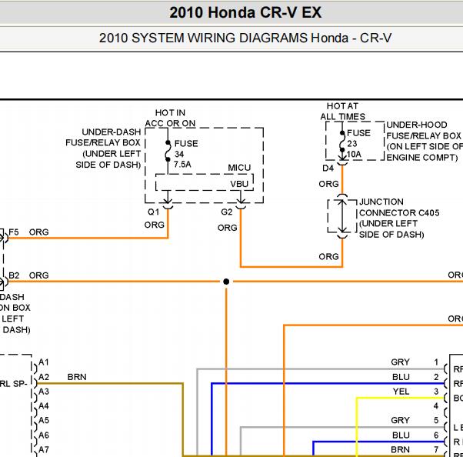463x457 pixels.
Task: Click connector terminal label "G2"
Action: 226,212
